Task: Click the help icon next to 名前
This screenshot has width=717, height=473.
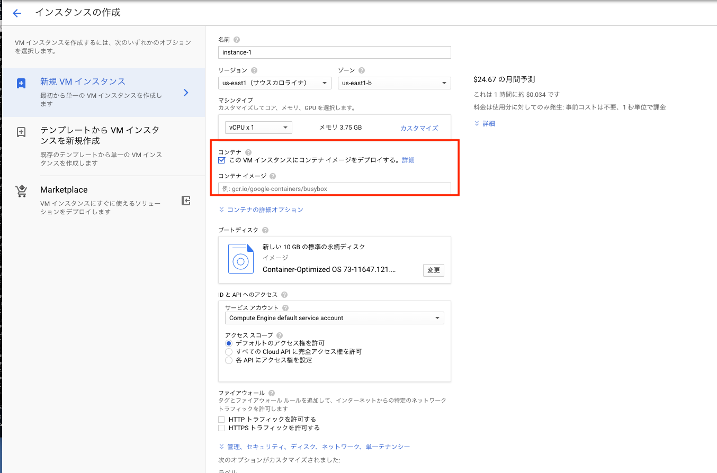Action: pyautogui.click(x=236, y=39)
